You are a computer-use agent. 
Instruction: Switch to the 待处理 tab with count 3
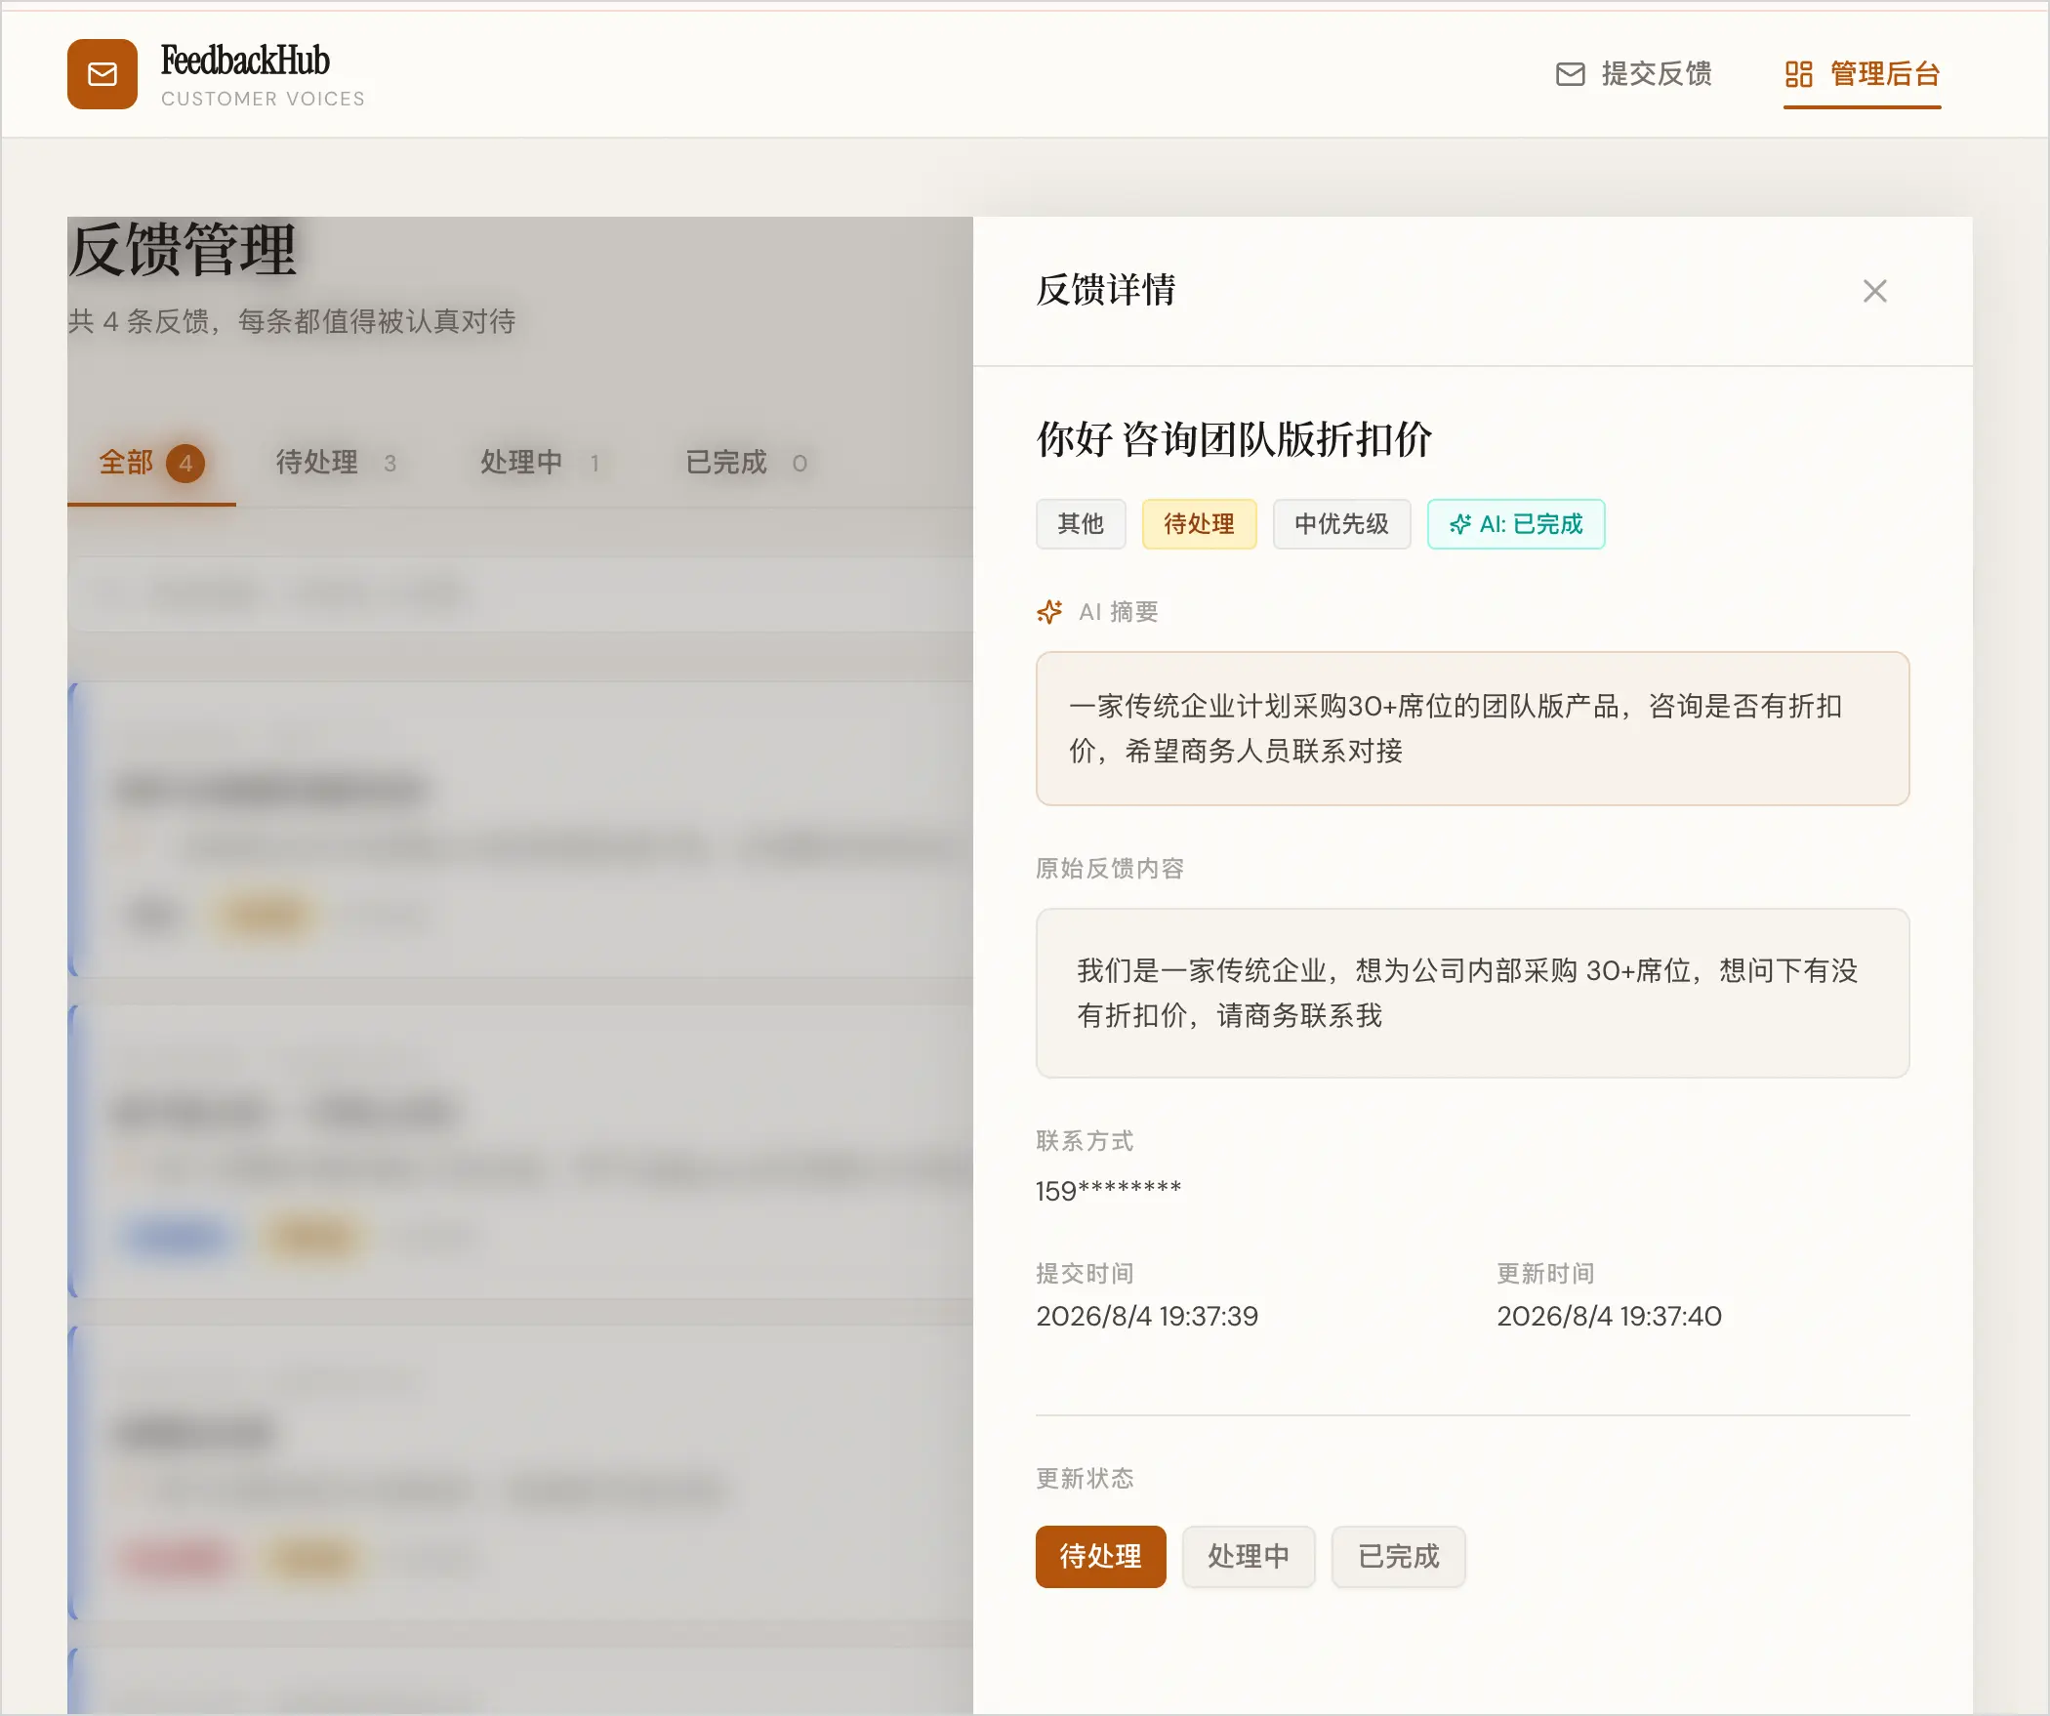(x=337, y=463)
